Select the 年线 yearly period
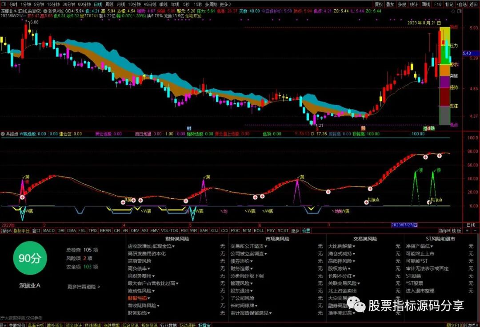 click(x=175, y=4)
